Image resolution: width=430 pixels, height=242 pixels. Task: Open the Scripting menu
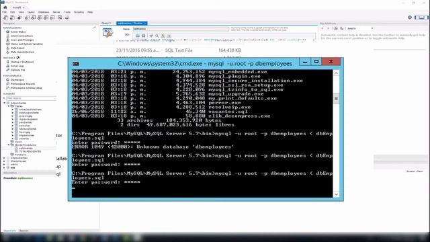click(79, 12)
